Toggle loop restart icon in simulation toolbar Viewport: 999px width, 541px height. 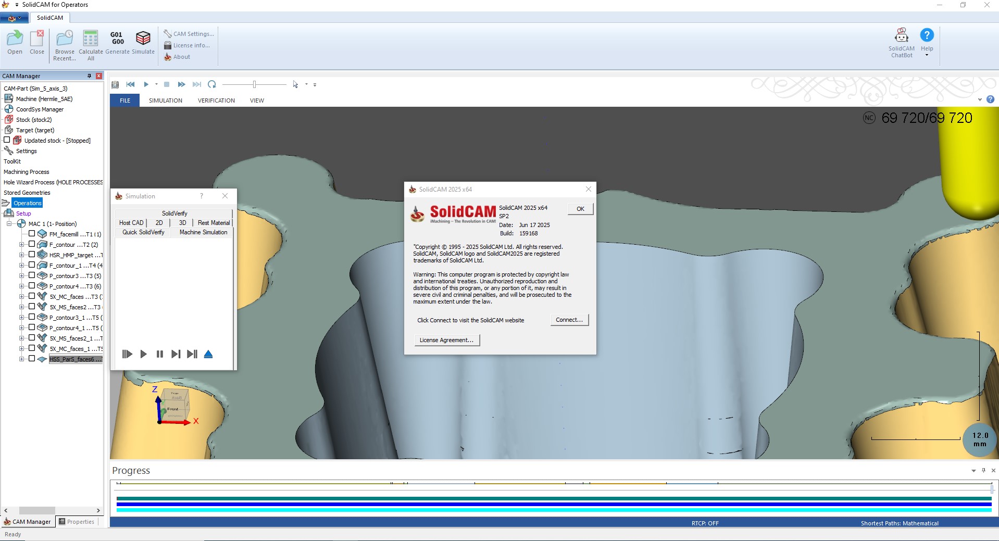click(x=212, y=84)
